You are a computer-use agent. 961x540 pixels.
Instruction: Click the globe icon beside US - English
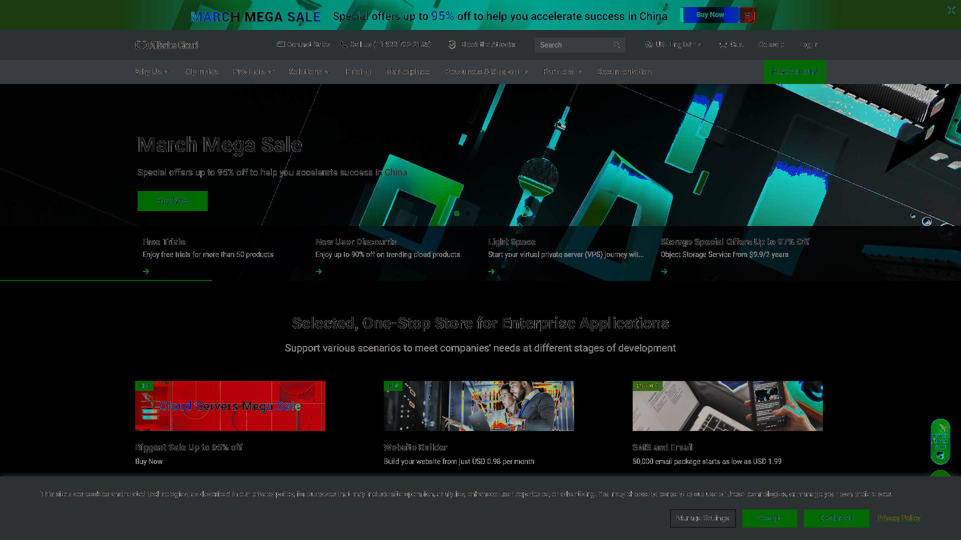tap(649, 44)
